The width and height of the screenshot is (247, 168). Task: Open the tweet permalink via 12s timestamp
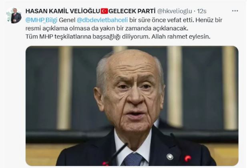pos(202,11)
